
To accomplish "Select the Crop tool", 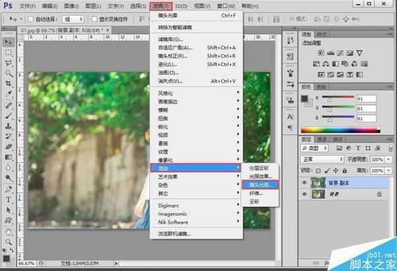I will click(x=9, y=84).
